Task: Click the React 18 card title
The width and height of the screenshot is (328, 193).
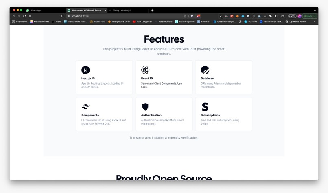Action: tap(147, 78)
